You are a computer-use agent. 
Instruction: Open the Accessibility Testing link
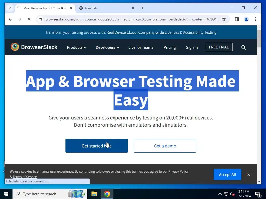click(200, 32)
